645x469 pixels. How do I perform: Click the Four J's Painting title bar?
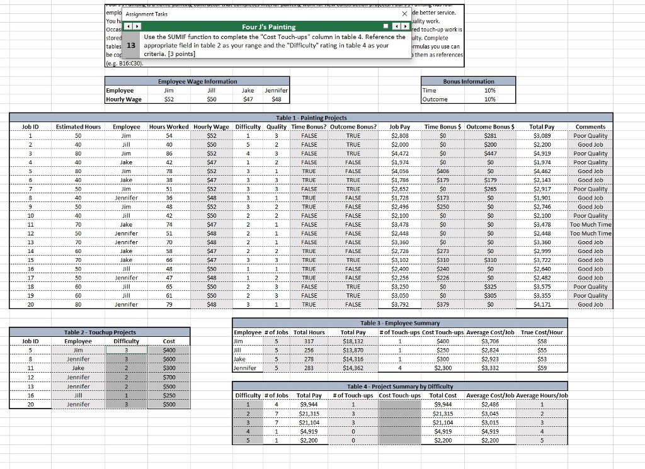coord(268,26)
